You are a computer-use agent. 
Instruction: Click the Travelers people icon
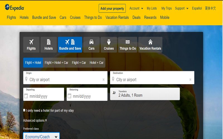tap(114, 93)
